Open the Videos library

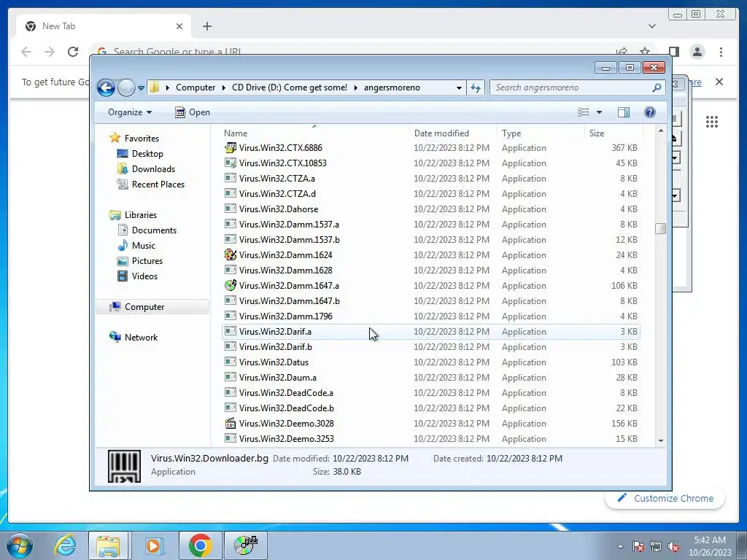(x=144, y=276)
